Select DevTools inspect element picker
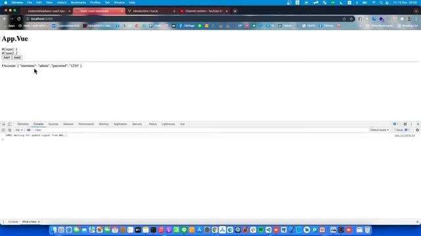 [3, 124]
